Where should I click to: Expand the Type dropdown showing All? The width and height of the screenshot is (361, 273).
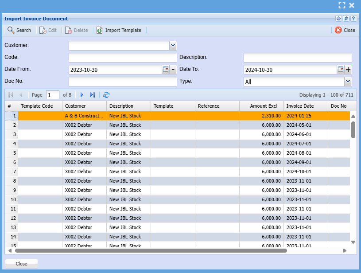(348, 82)
